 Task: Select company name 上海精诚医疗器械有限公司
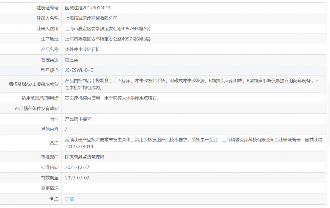pyautogui.click(x=91, y=18)
